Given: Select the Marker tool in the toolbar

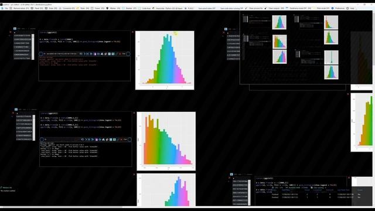Looking at the screenshot, I should (x=113, y=8).
